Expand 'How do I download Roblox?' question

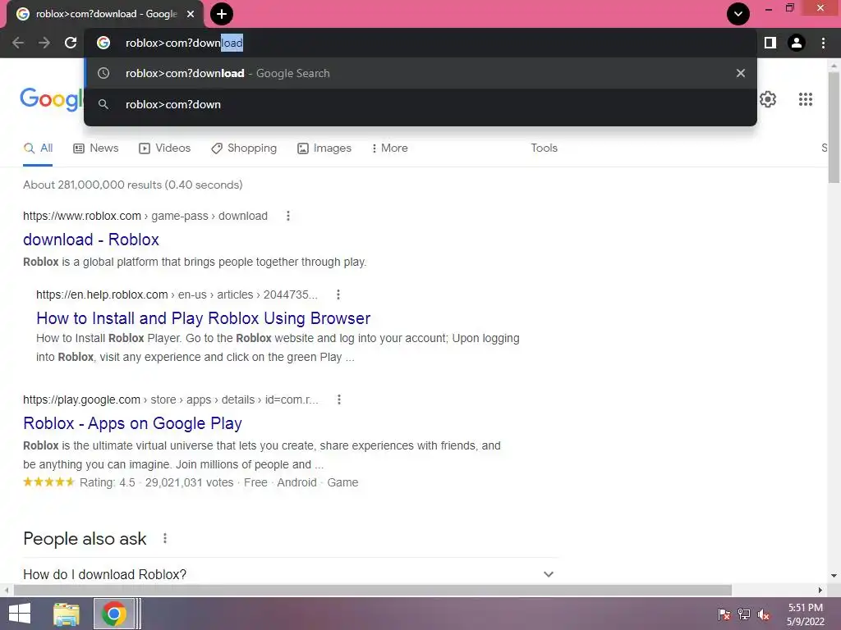288,574
